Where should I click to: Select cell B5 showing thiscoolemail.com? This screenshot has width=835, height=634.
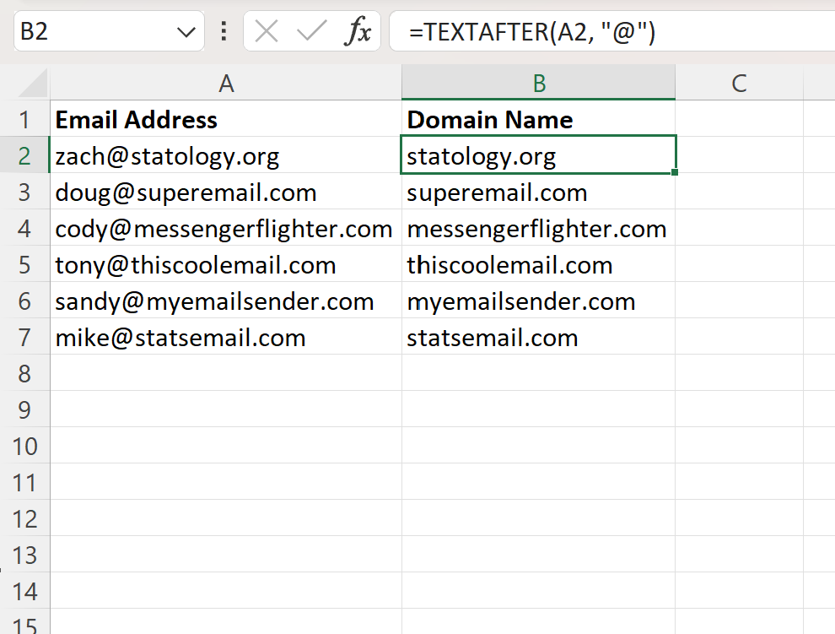(x=538, y=264)
